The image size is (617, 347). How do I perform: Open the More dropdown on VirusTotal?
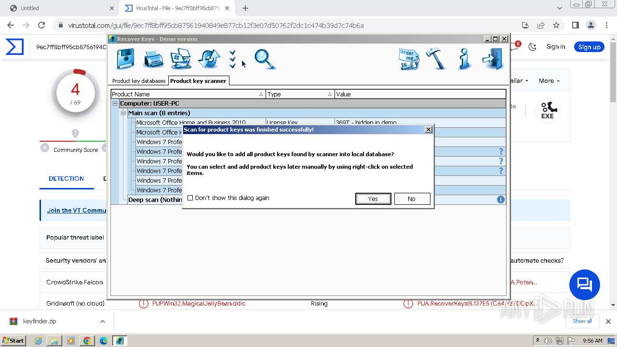click(x=549, y=81)
